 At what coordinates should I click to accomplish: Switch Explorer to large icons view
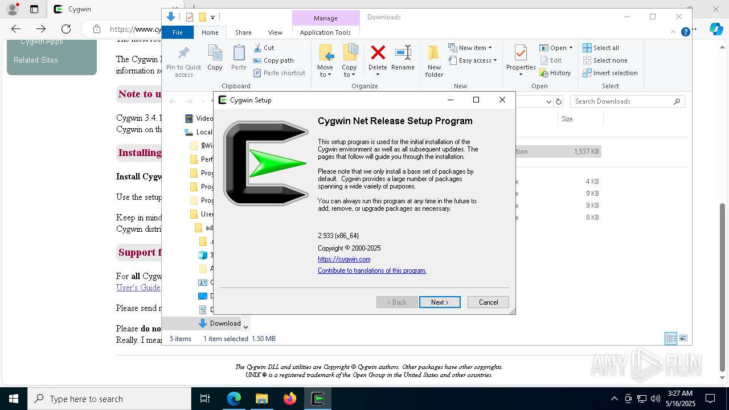pyautogui.click(x=683, y=338)
